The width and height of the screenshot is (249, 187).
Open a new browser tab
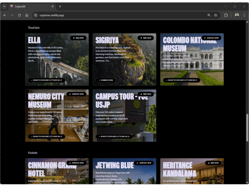pyautogui.click(x=60, y=6)
